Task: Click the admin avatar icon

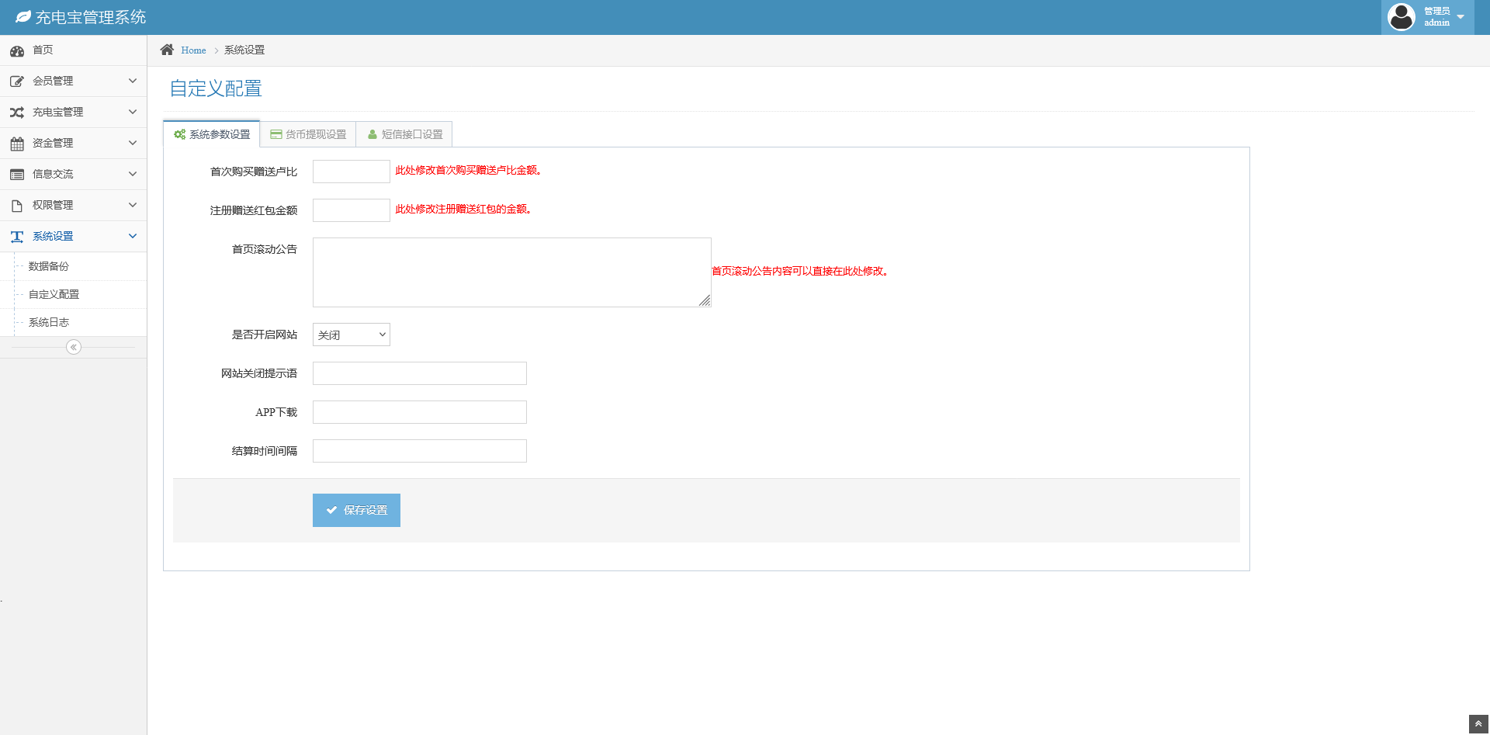Action: 1402,17
